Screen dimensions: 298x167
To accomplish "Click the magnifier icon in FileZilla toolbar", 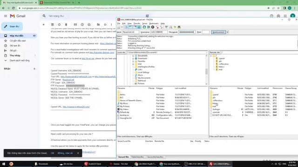I will (x=171, y=27).
